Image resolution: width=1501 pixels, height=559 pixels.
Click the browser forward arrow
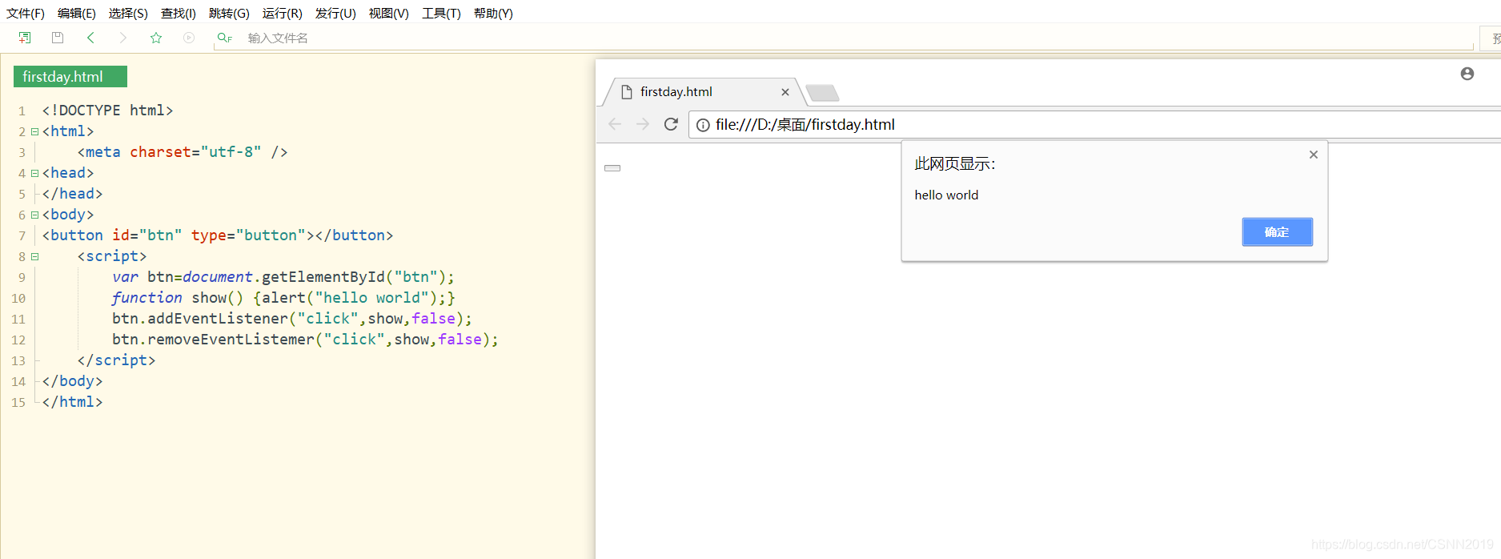(x=643, y=124)
